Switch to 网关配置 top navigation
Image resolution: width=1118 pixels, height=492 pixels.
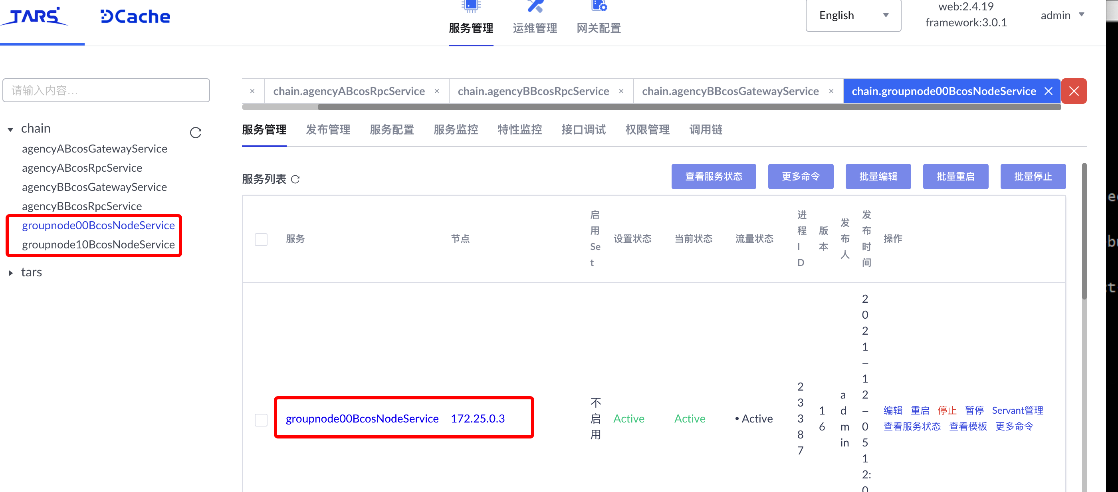click(x=599, y=28)
